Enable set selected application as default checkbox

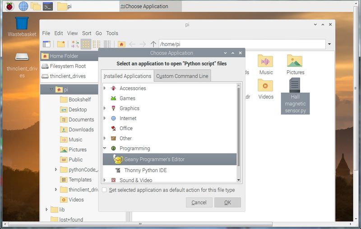coord(104,190)
